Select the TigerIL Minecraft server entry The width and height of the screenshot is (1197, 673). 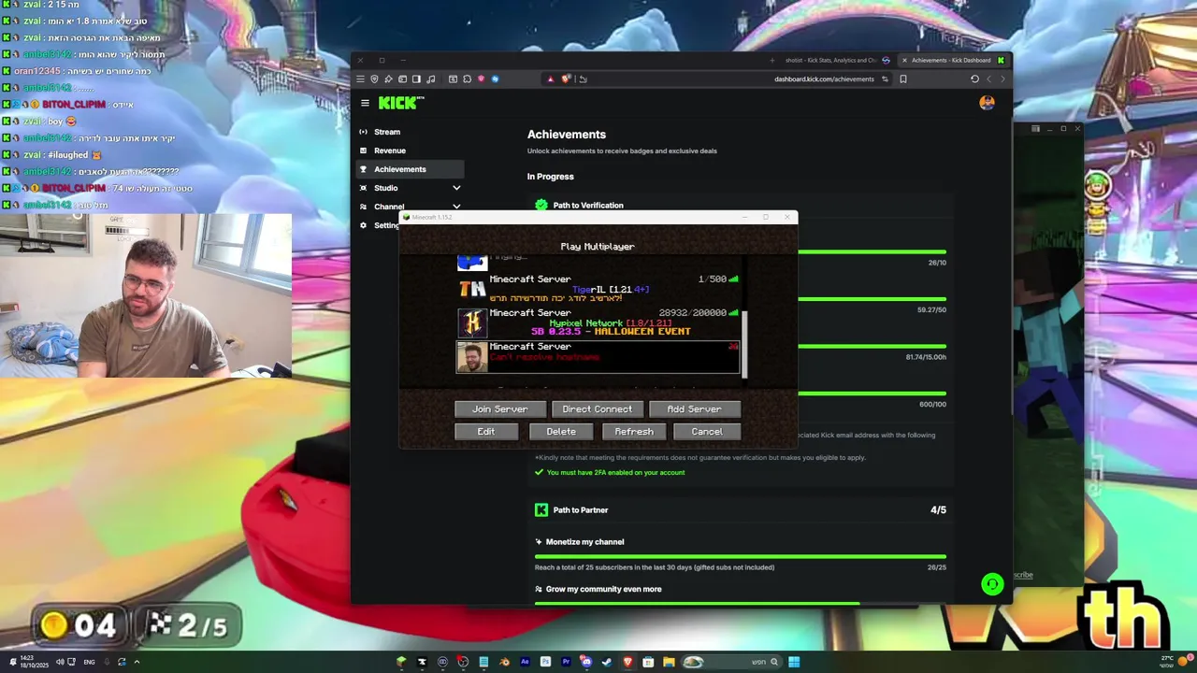click(x=598, y=289)
